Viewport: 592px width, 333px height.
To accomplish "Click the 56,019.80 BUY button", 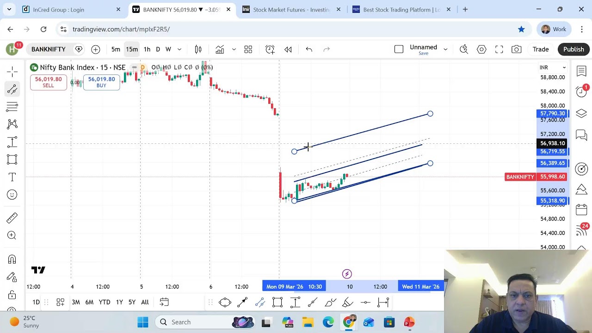I will click(x=101, y=82).
